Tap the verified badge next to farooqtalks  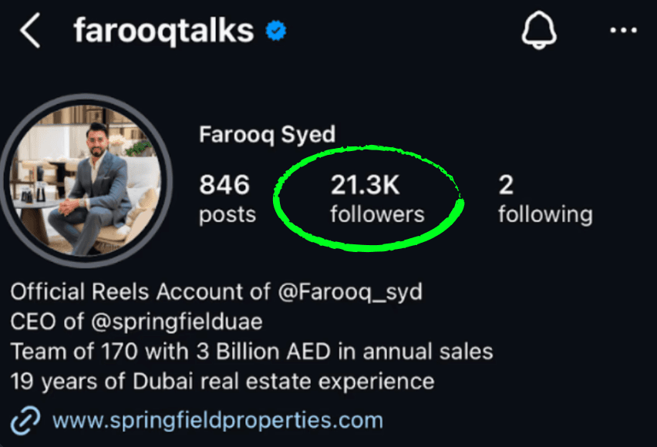[274, 29]
